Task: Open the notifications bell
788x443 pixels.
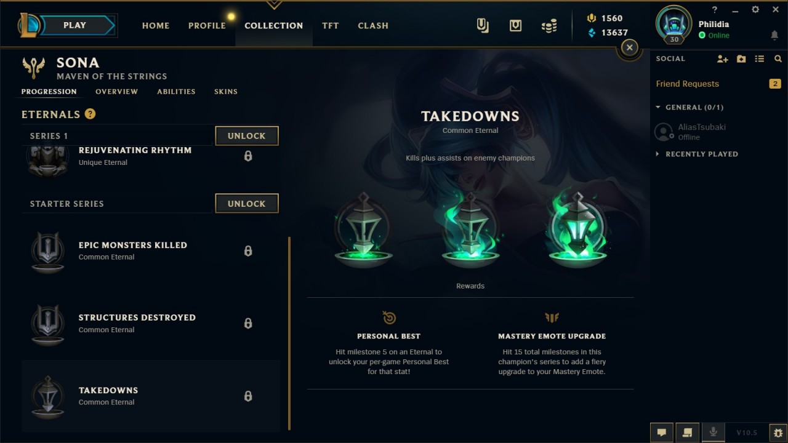Action: point(774,36)
